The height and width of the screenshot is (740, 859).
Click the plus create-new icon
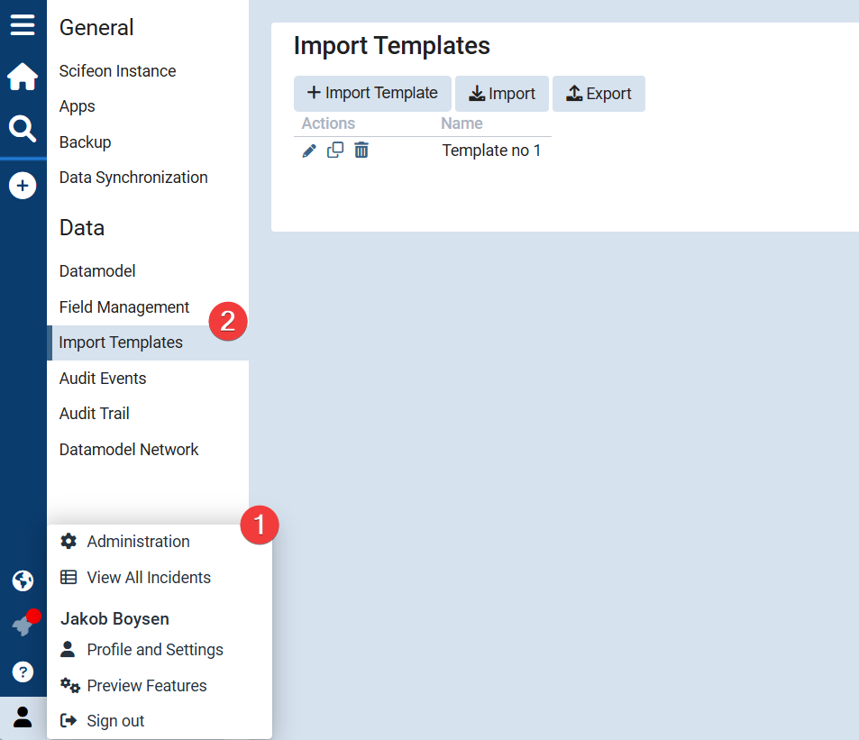[x=23, y=187]
